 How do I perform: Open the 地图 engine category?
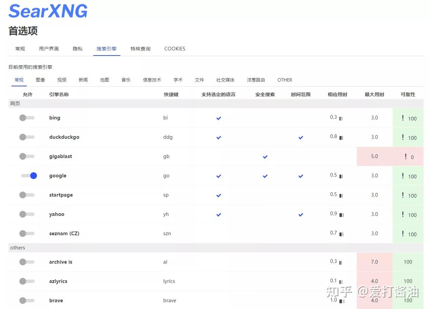pyautogui.click(x=104, y=80)
